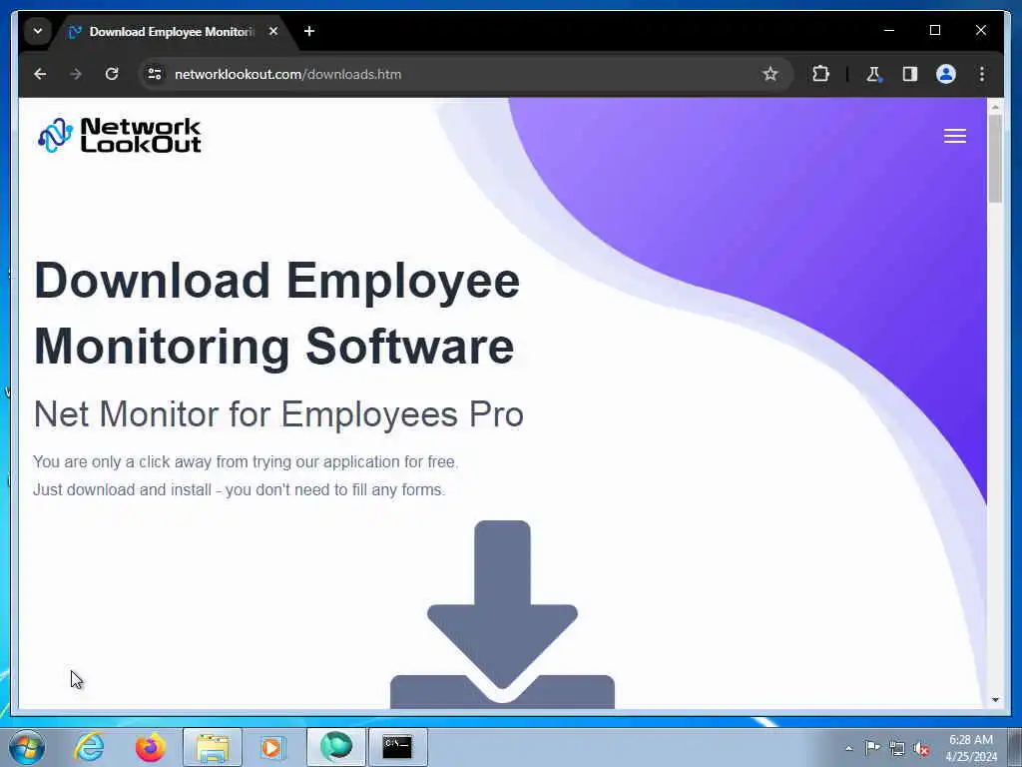Open a new browser tab

pyautogui.click(x=309, y=31)
